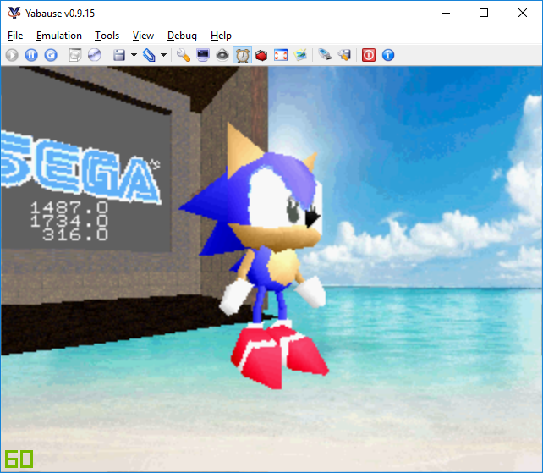The image size is (543, 473).
Task: Click the Open ISO image icon
Action: pyautogui.click(x=74, y=55)
